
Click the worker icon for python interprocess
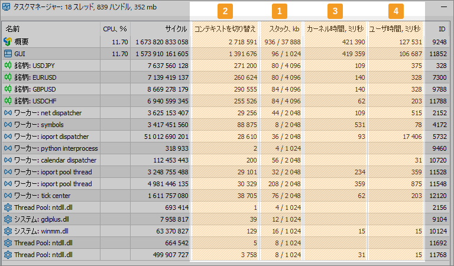click(8, 148)
